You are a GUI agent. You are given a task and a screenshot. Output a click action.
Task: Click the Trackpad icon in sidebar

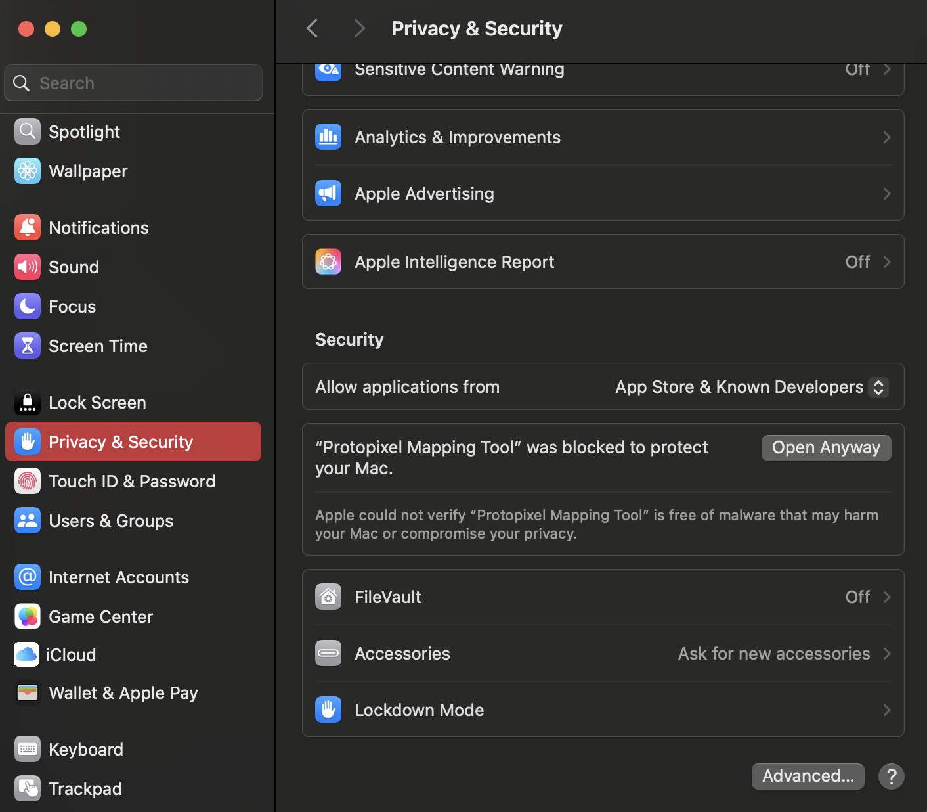[x=28, y=789]
